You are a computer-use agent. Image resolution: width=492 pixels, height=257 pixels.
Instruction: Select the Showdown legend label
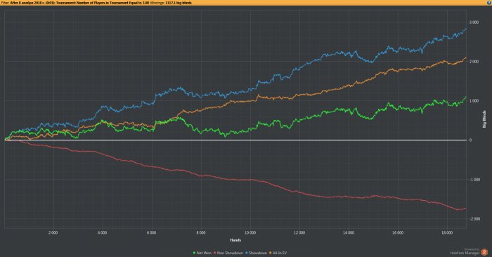pyautogui.click(x=258, y=253)
